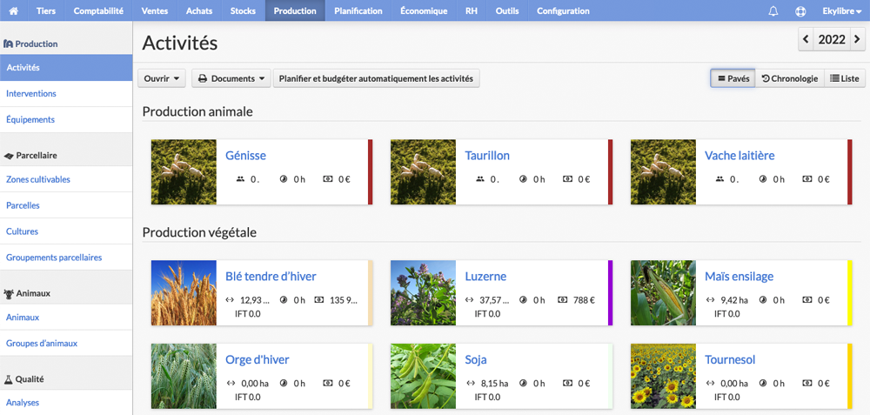Go to previous year arrow

[806, 39]
